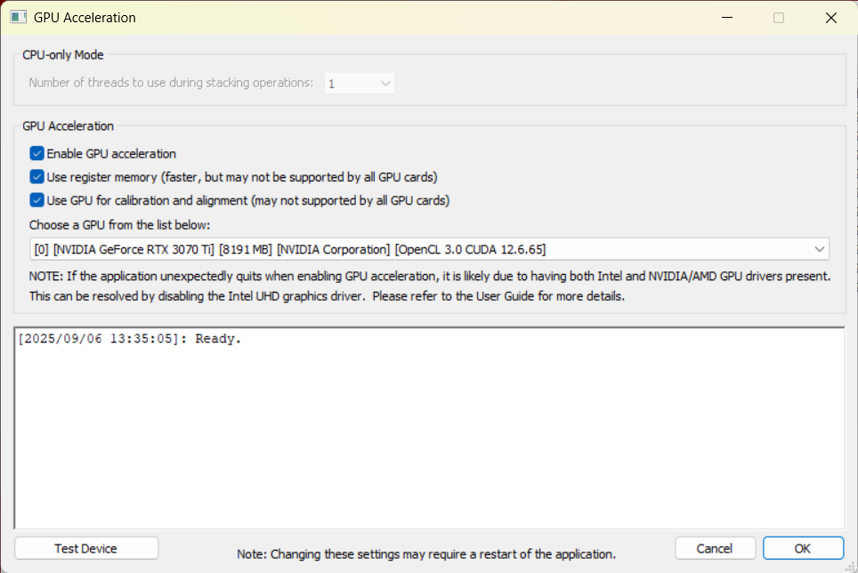Click the arrow on the threads dropdown

[x=385, y=84]
